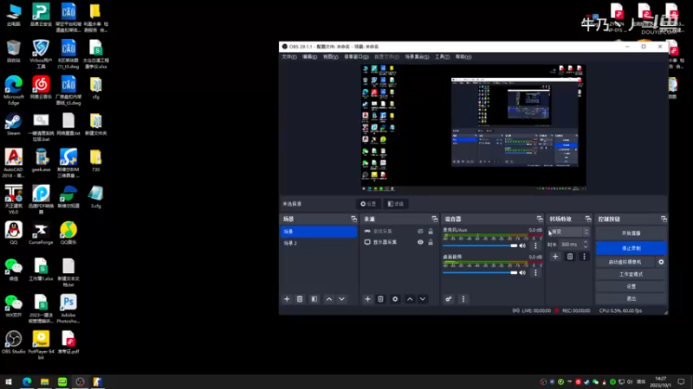The image size is (693, 389).
Task: Undock the Sources panel
Action: tap(435, 219)
